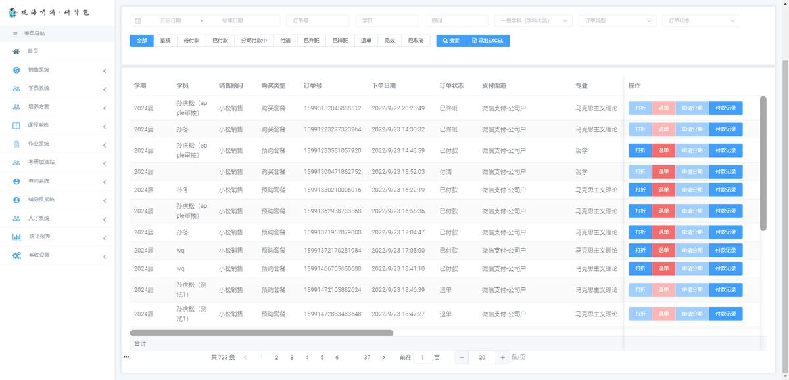
Task: Select the 已取消 status tab
Action: [416, 41]
